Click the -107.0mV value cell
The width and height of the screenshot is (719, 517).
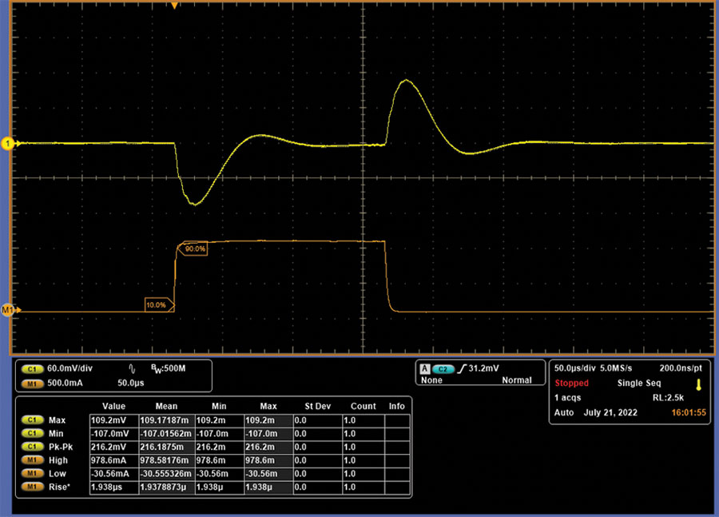[114, 434]
